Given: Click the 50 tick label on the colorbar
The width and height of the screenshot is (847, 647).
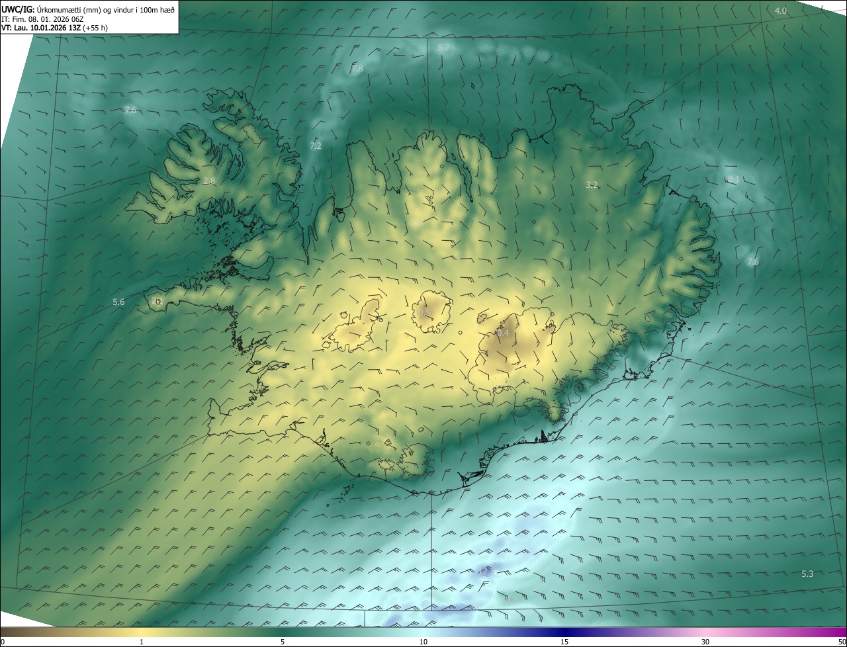Looking at the screenshot, I should (x=842, y=642).
